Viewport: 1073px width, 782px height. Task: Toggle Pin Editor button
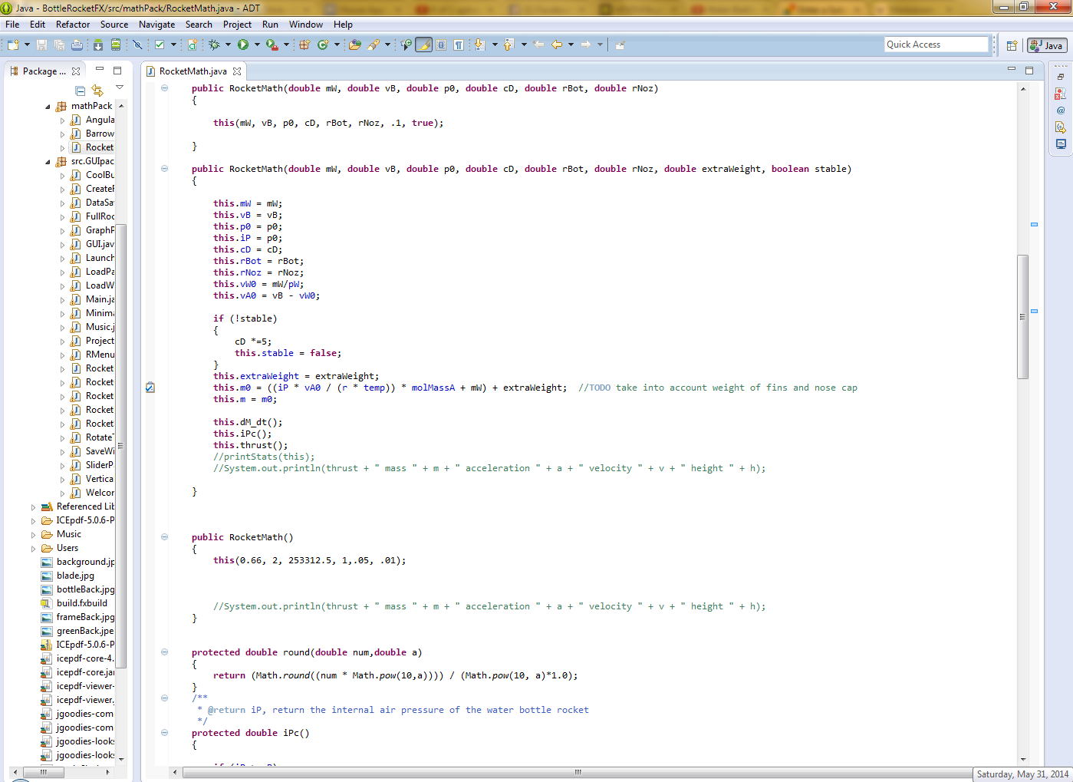[620, 45]
